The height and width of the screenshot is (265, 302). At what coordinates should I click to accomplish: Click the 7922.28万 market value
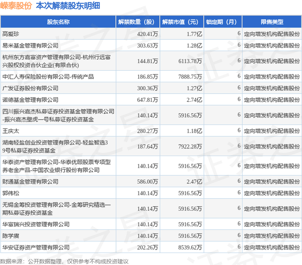click(190, 147)
